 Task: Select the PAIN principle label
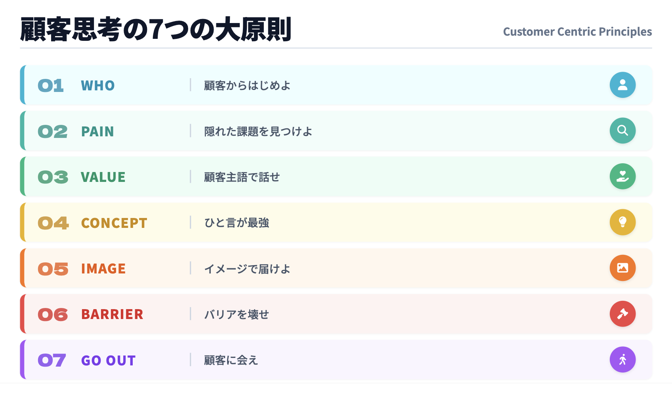pyautogui.click(x=97, y=132)
